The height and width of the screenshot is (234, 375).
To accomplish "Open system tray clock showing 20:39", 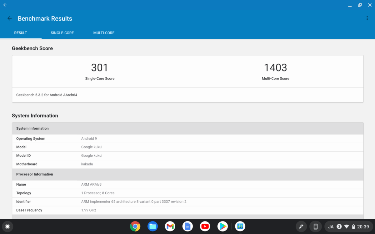I will 363,227.
